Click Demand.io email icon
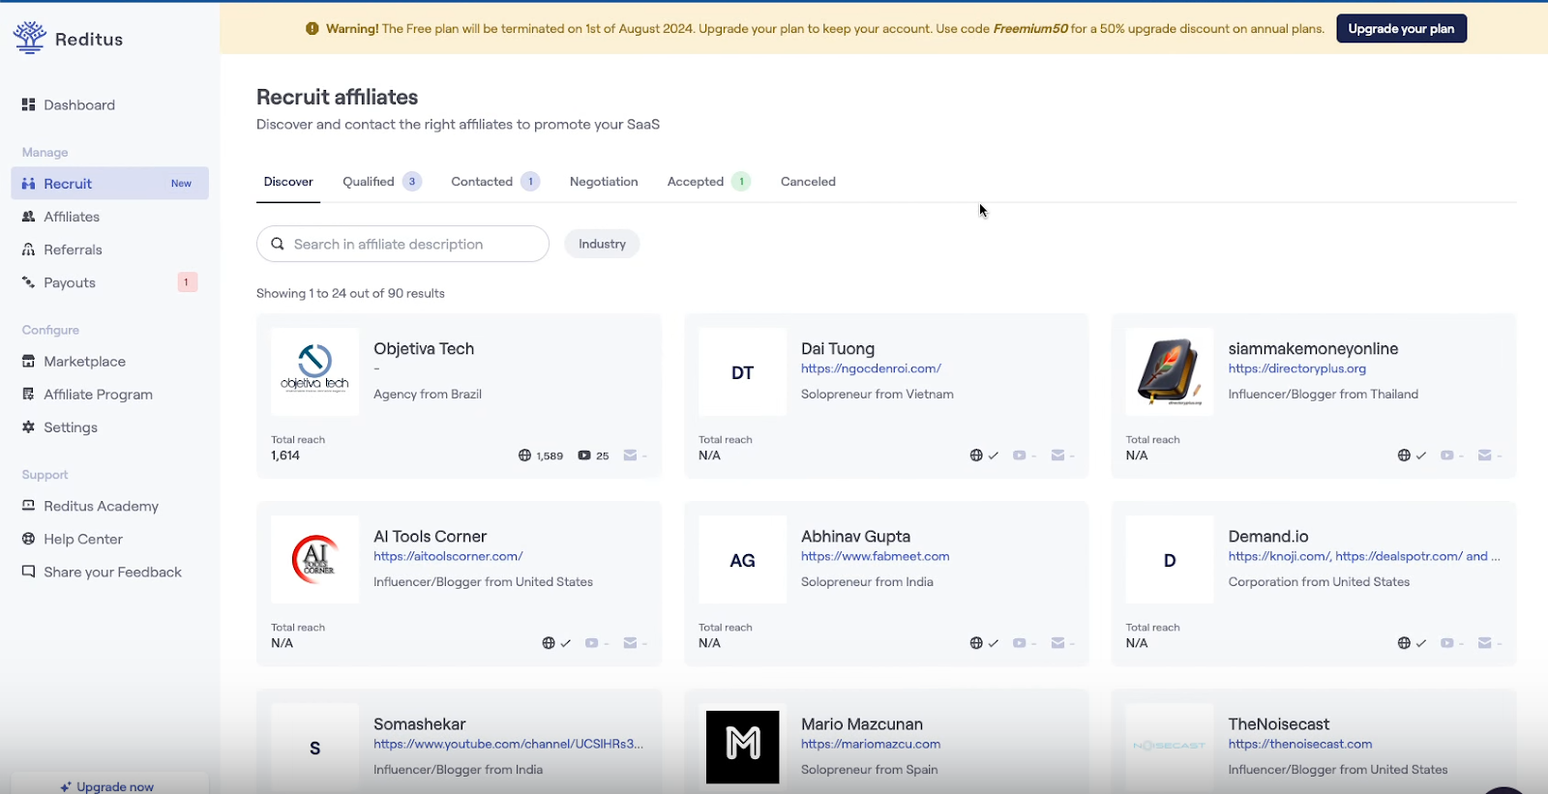 [1485, 643]
